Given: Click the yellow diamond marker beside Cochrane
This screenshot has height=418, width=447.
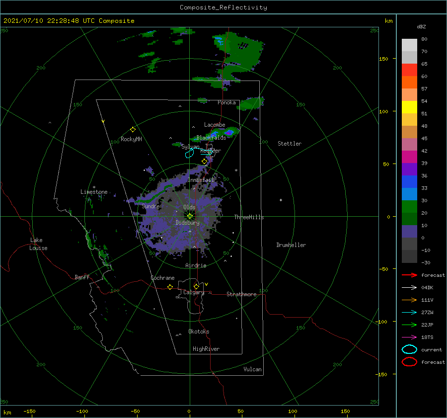Looking at the screenshot, I should tap(170, 287).
